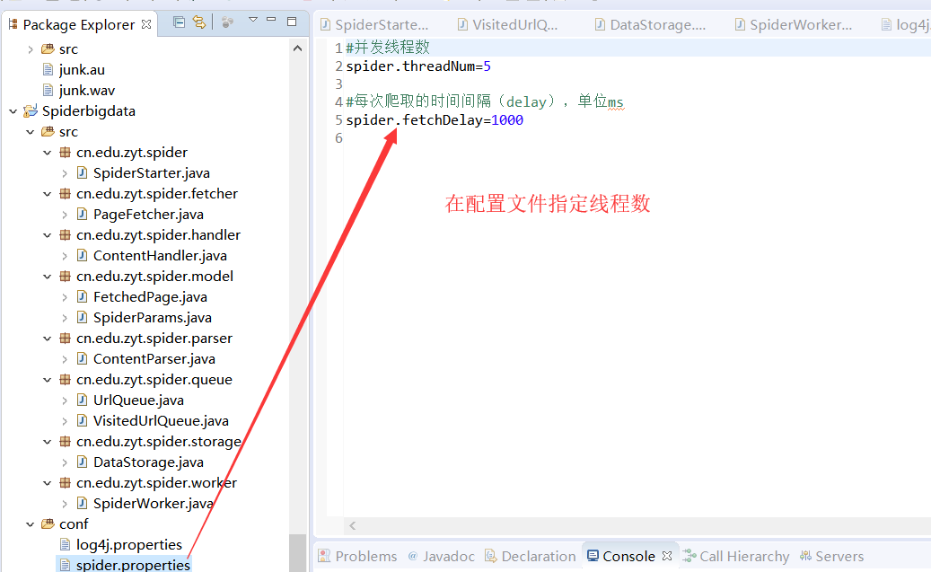Click the Package Explorer view icon
The width and height of the screenshot is (931, 572).
[x=13, y=24]
